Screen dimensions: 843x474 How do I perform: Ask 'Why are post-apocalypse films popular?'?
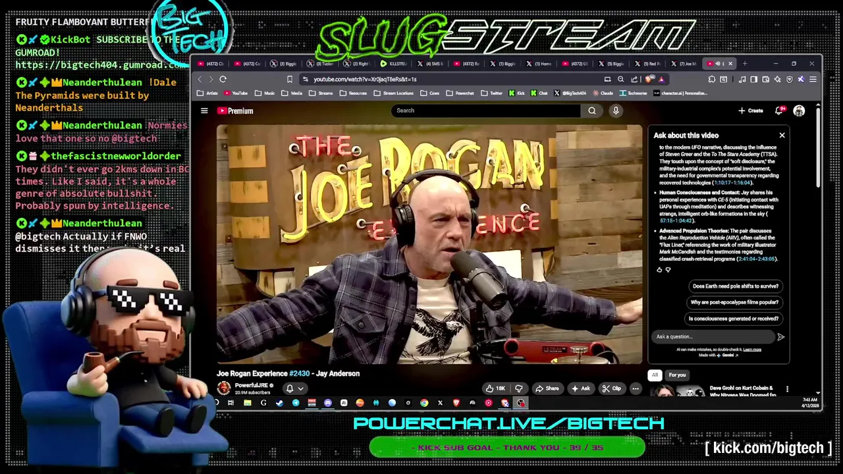(x=734, y=302)
